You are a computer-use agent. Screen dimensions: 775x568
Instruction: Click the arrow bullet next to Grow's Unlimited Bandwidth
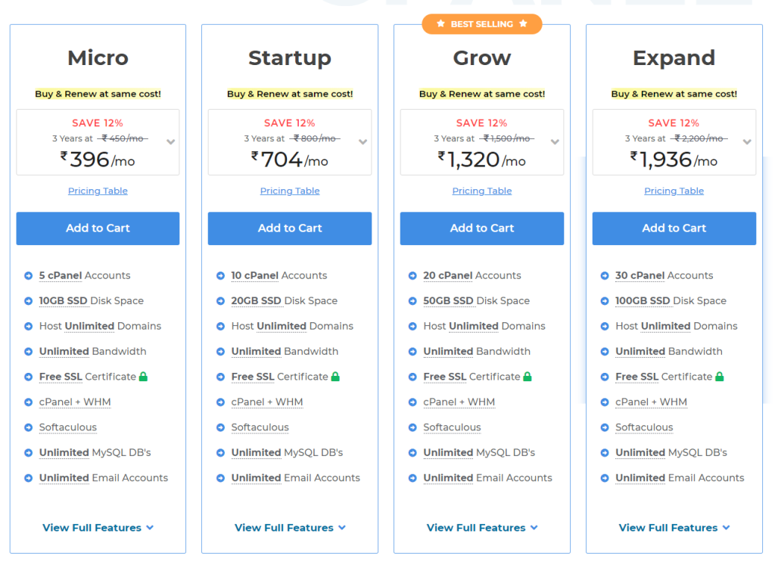(x=413, y=351)
